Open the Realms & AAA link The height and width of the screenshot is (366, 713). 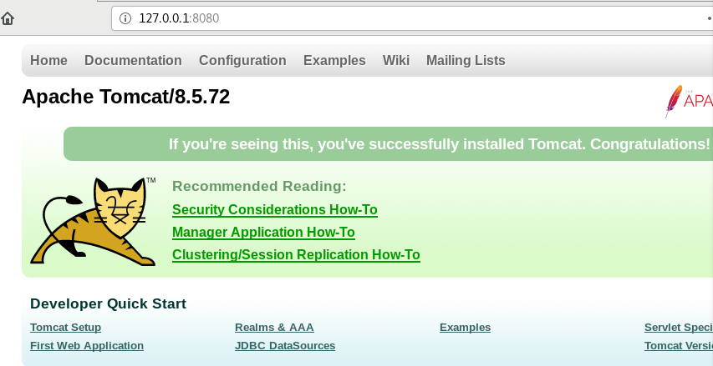pos(274,328)
